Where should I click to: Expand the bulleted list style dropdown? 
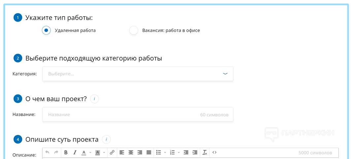pyautogui.click(x=165, y=153)
